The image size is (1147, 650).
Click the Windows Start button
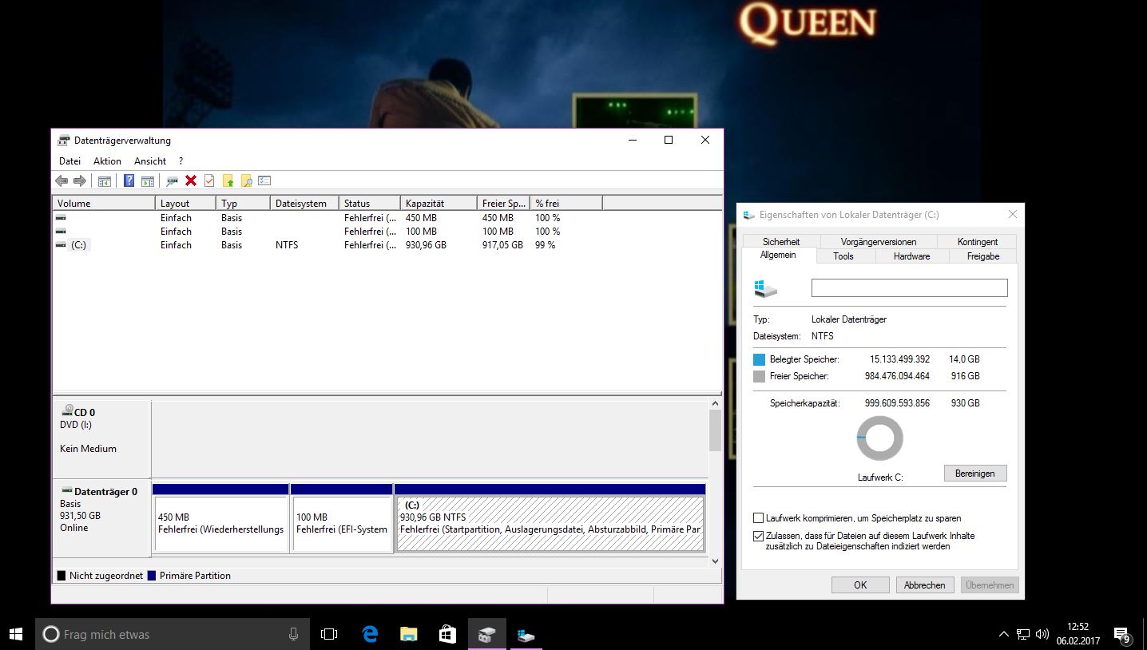click(16, 634)
